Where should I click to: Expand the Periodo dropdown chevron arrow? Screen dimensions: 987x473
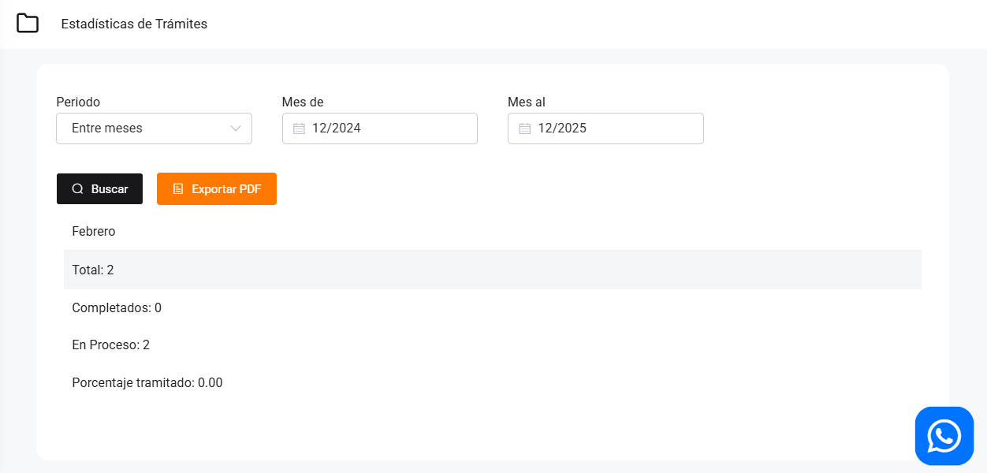tap(235, 128)
